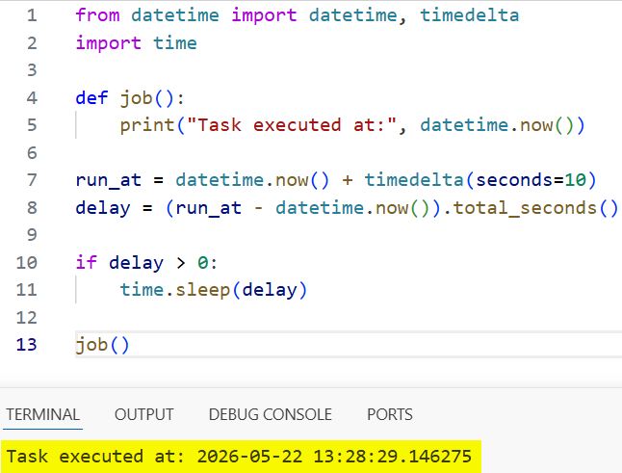Click 'delay' variable at start of line 8

click(x=103, y=208)
